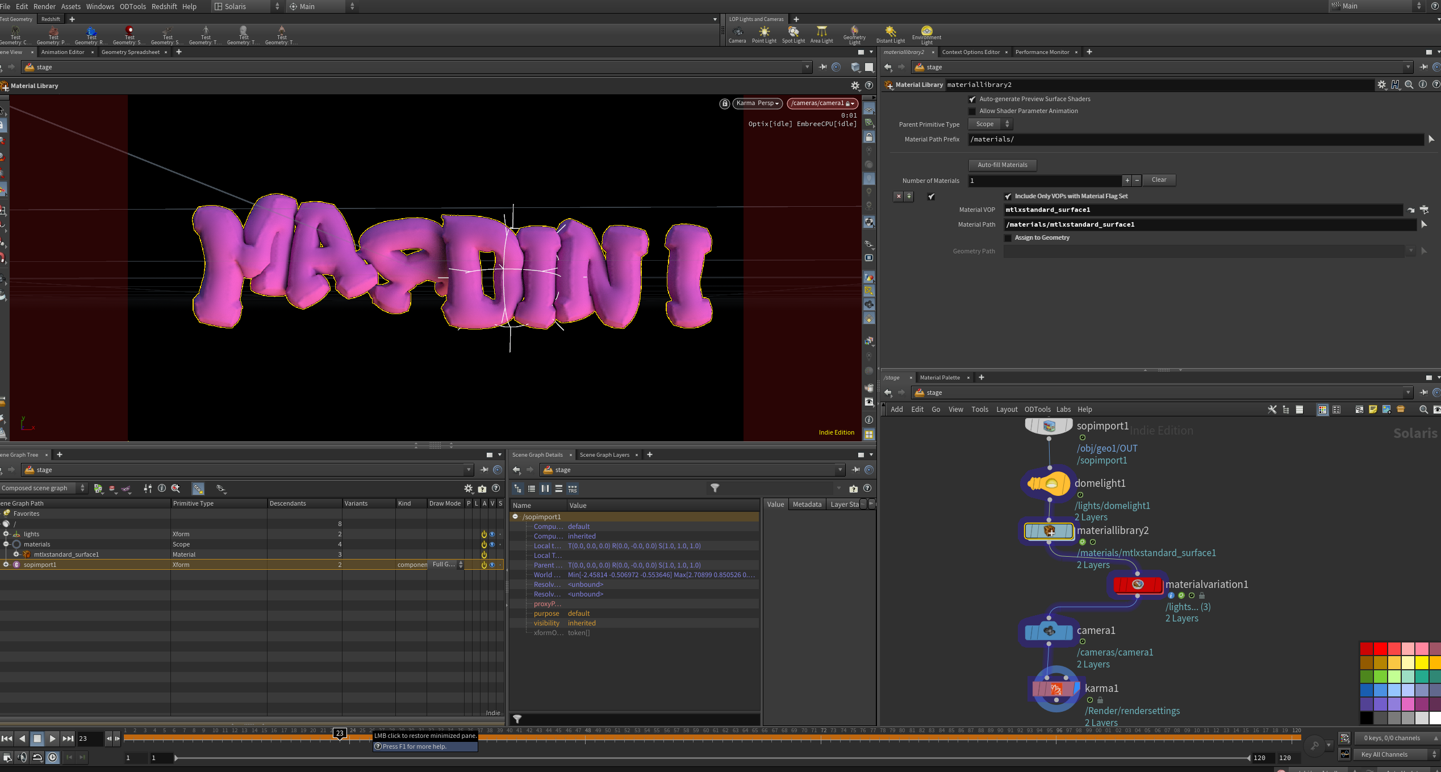The image size is (1441, 772).
Task: Collapse the materials prim in the tree
Action: (6, 544)
